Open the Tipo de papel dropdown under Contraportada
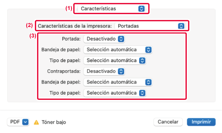The width and height of the screenshot is (222, 133). [x=115, y=93]
